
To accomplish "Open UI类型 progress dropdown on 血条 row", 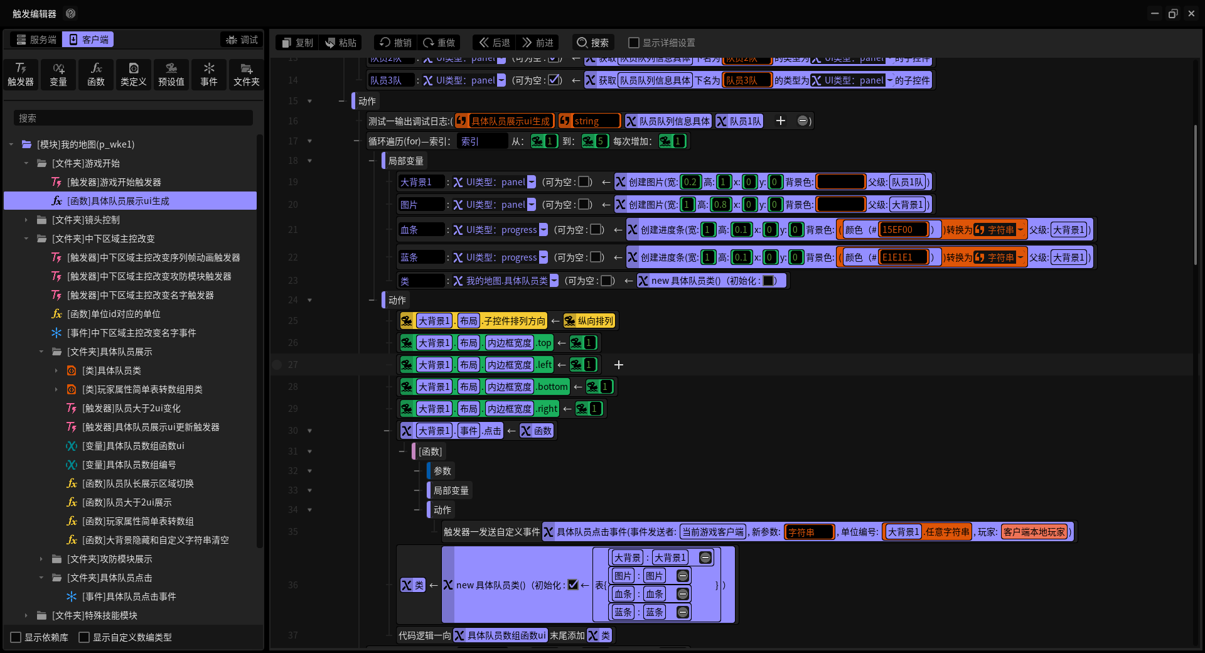I will click(544, 230).
